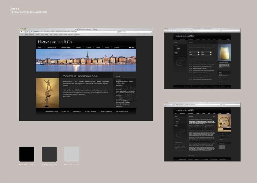Click the dark gray color swatch
Image resolution: width=257 pixels, height=183 pixels.
(x=49, y=154)
